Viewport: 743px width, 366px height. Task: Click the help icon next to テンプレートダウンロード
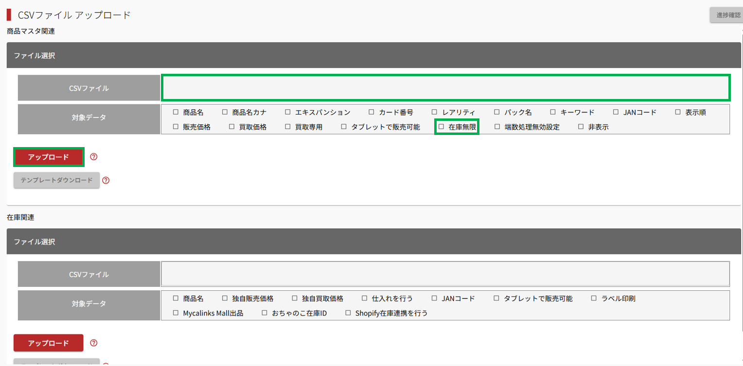tap(106, 180)
